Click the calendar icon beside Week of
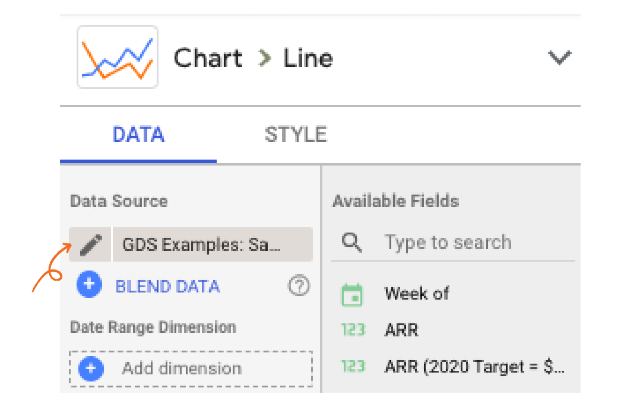 352,294
